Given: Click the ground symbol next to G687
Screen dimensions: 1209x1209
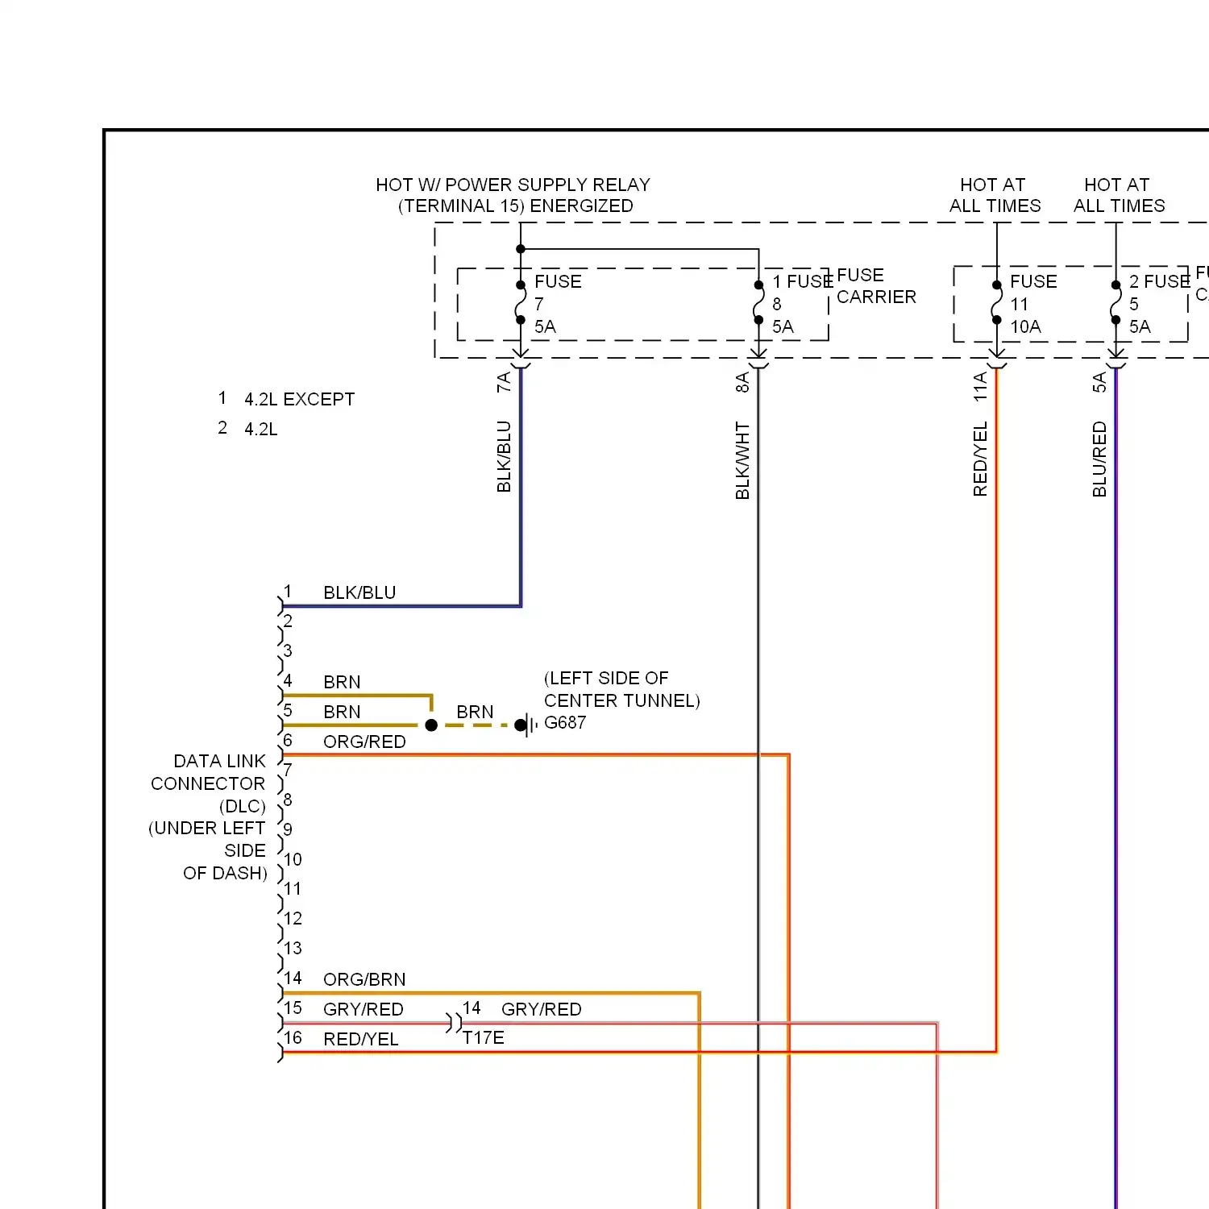Looking at the screenshot, I should [x=526, y=725].
